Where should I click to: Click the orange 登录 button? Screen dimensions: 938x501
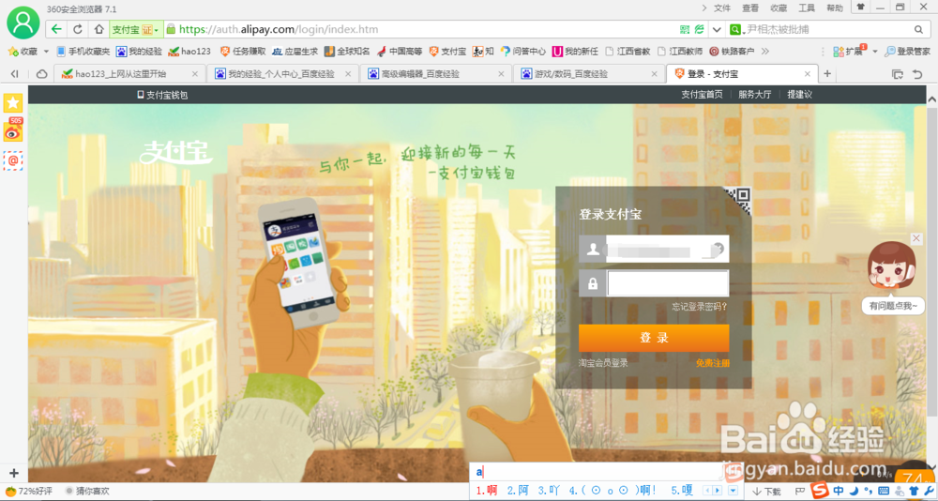654,338
